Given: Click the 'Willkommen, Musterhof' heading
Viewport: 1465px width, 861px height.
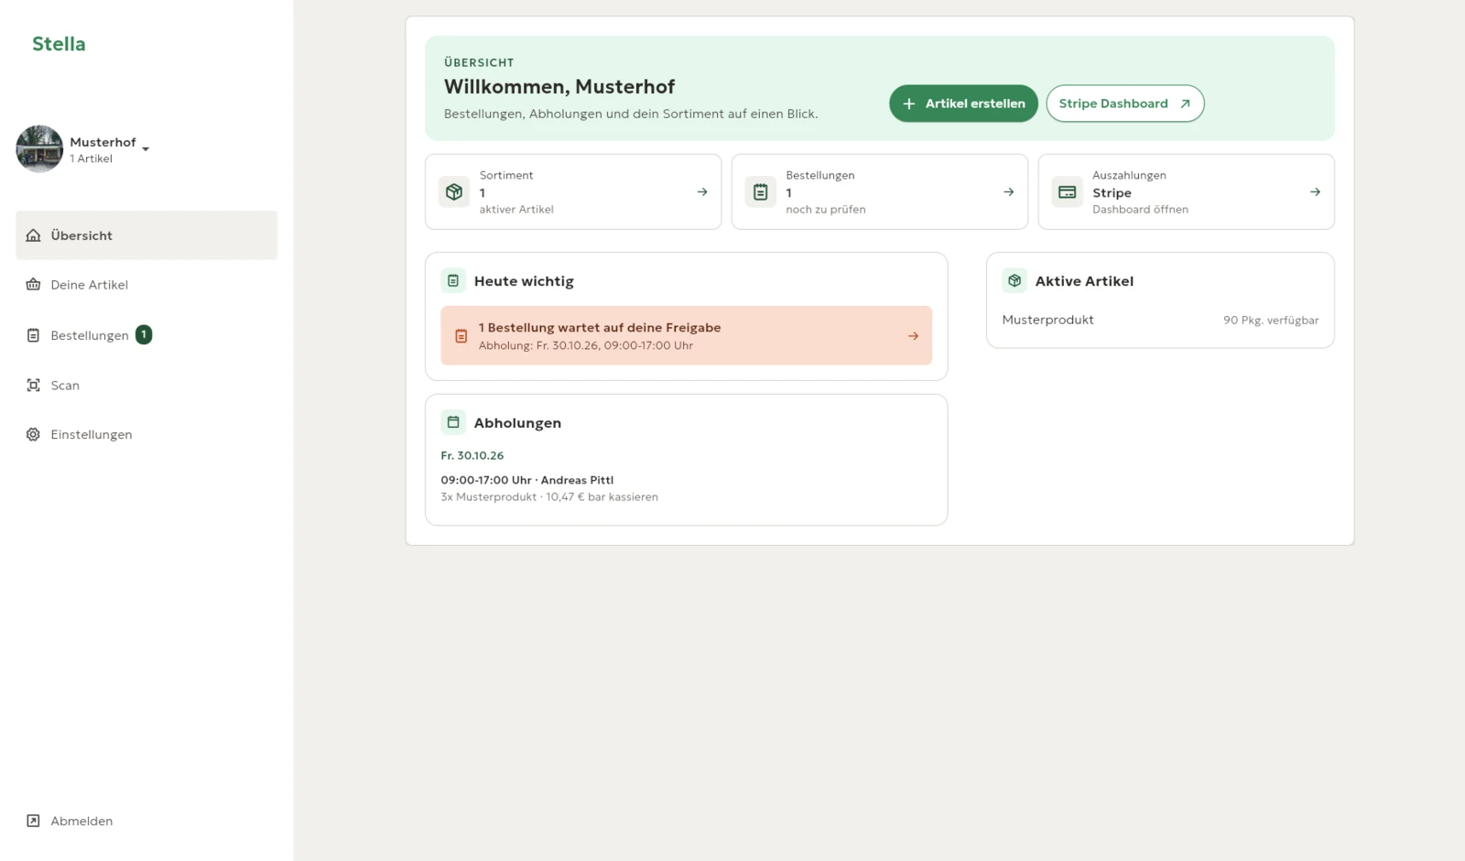Looking at the screenshot, I should click(x=559, y=87).
